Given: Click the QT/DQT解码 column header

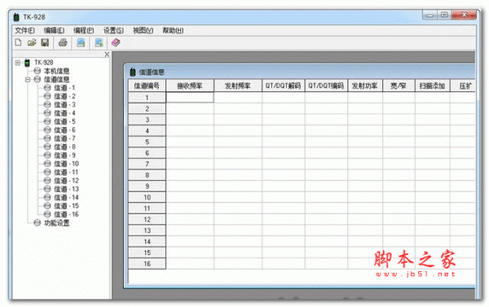Looking at the screenshot, I should point(283,86).
